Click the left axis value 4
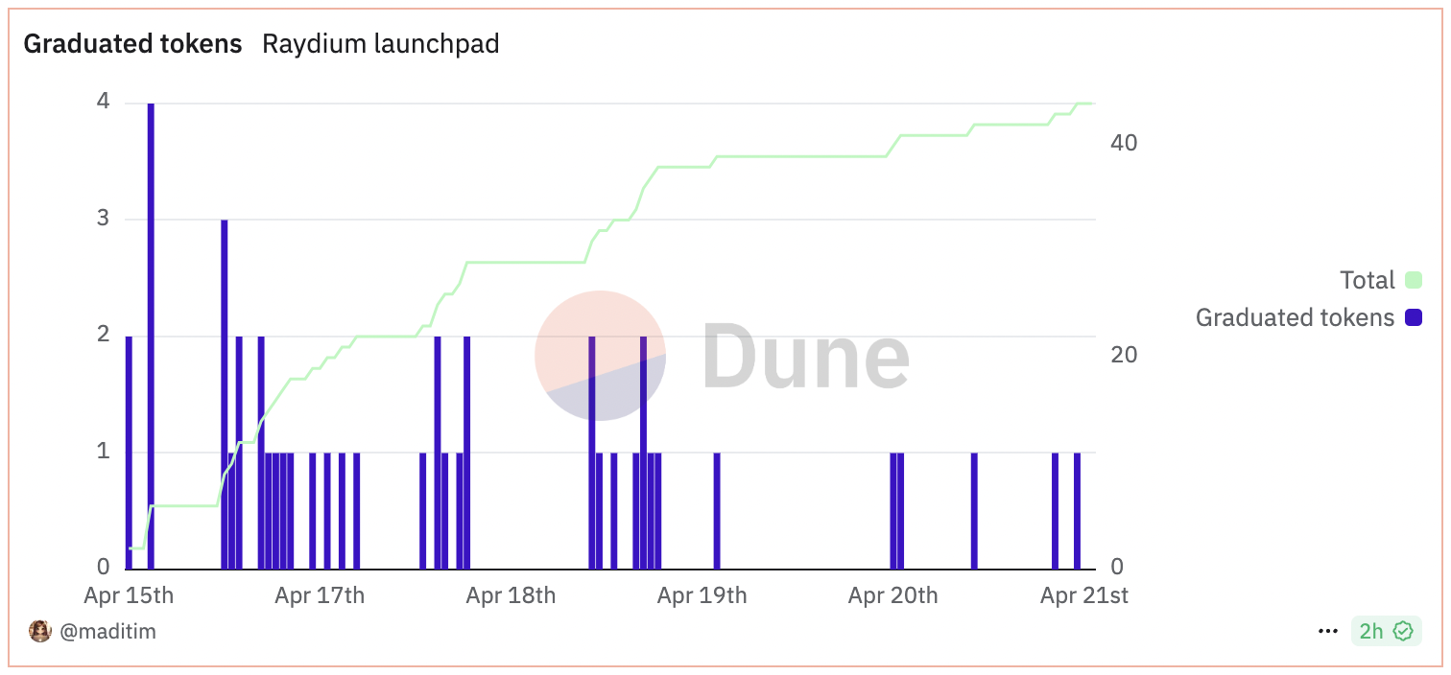This screenshot has height=675, width=1451. tap(102, 103)
